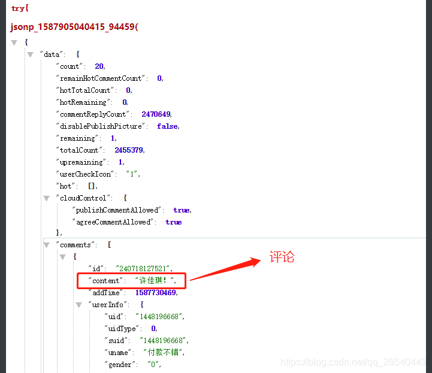Viewport: 432px width, 373px height.
Task: Click the "hot" key
Action: pyautogui.click(x=65, y=186)
